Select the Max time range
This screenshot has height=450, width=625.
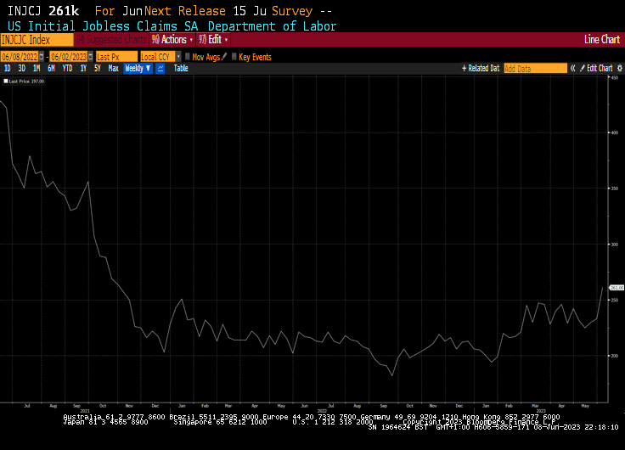pyautogui.click(x=113, y=68)
